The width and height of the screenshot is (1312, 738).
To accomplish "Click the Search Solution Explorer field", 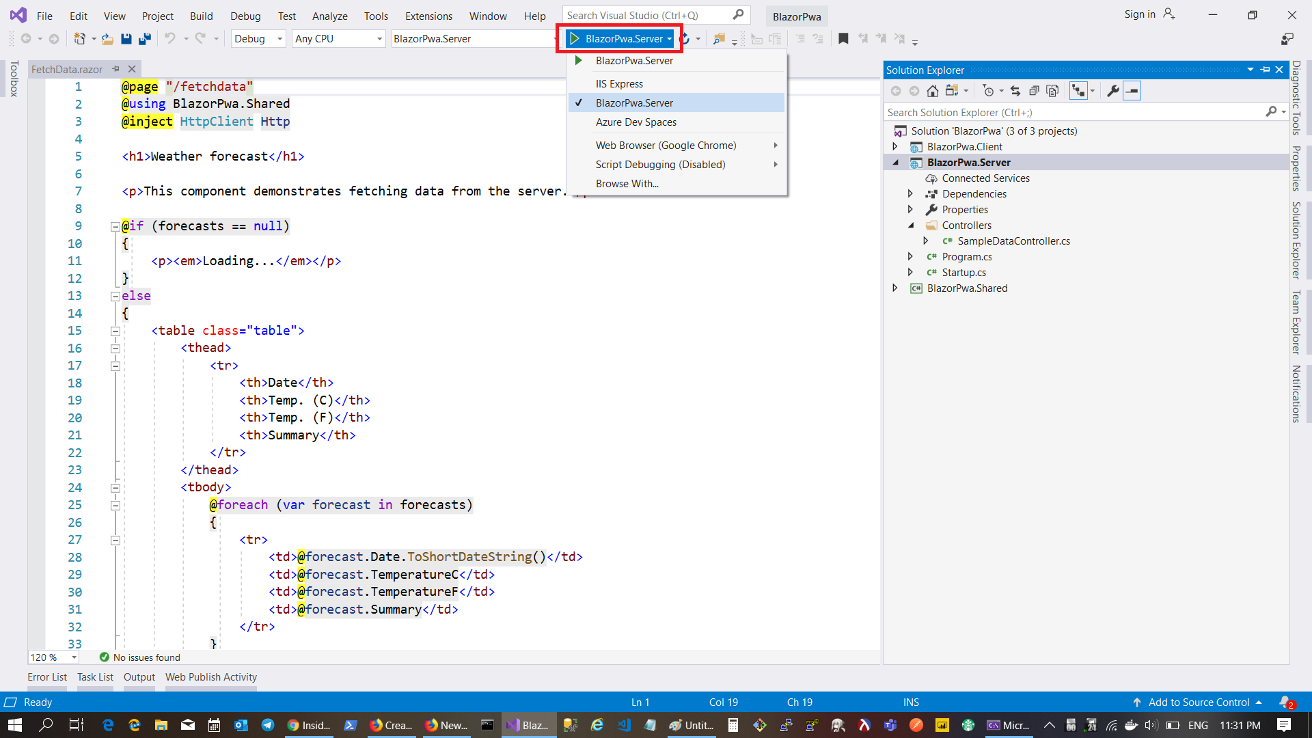I will [1073, 112].
